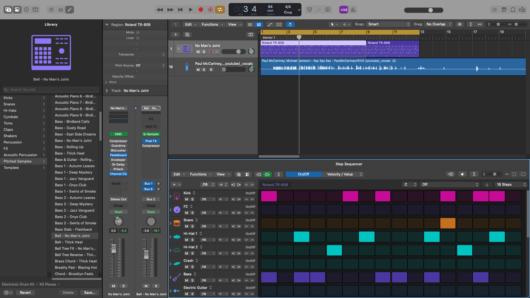Screen dimensions: 530x298
Task: Open the View menu in Tracks area
Action: (x=234, y=25)
